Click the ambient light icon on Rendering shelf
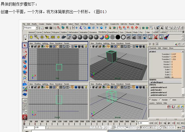The width and height of the screenshot is (185, 132). pyautogui.click(x=31, y=37)
